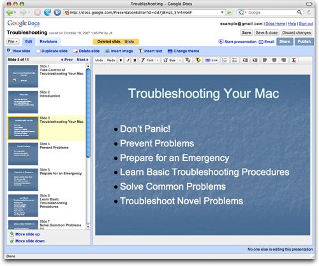Image resolution: width=319 pixels, height=266 pixels.
Task: Toggle underline formatting in editor toolbar
Action: (x=135, y=60)
